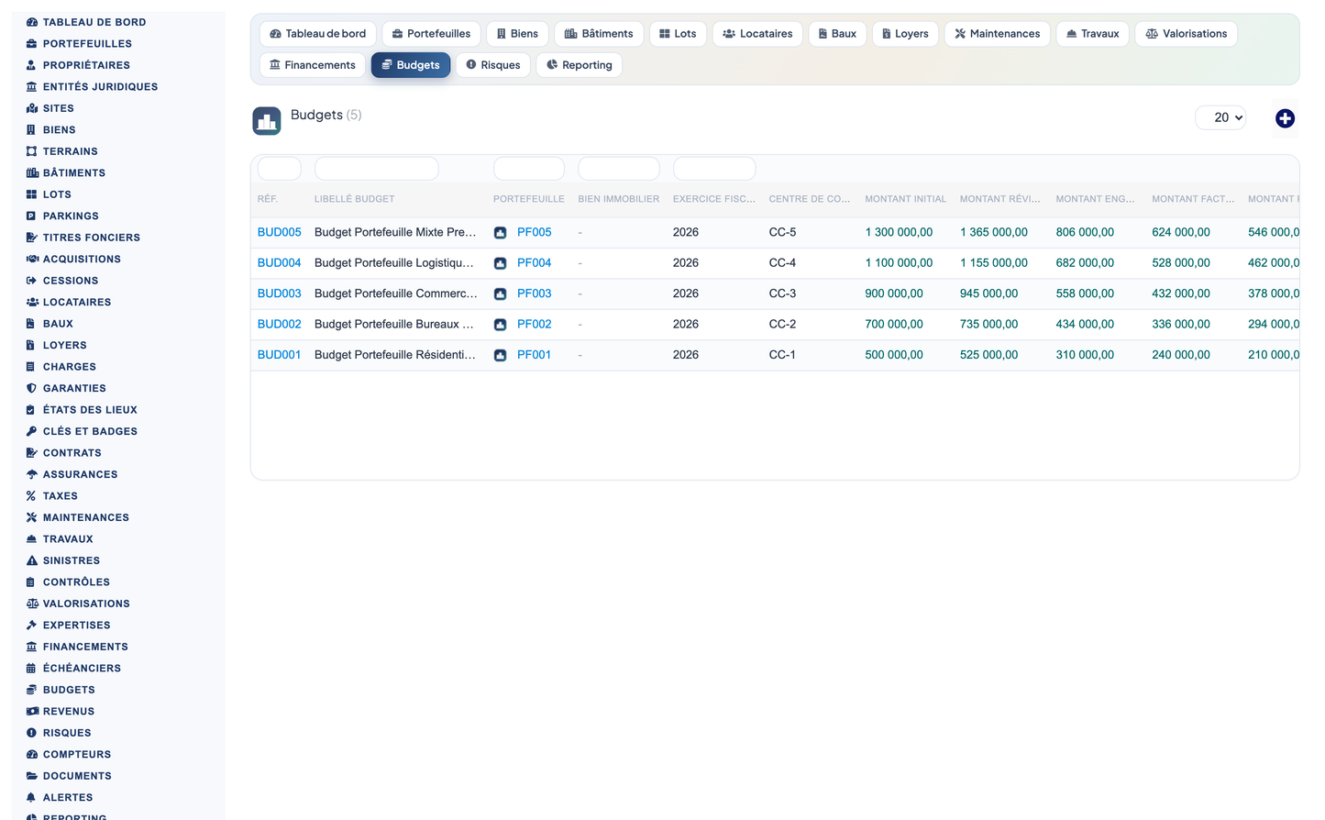
Task: Select the Reporting tab
Action: pyautogui.click(x=579, y=65)
